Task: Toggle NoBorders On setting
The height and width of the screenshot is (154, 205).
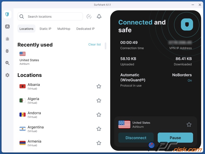Action: click(189, 81)
